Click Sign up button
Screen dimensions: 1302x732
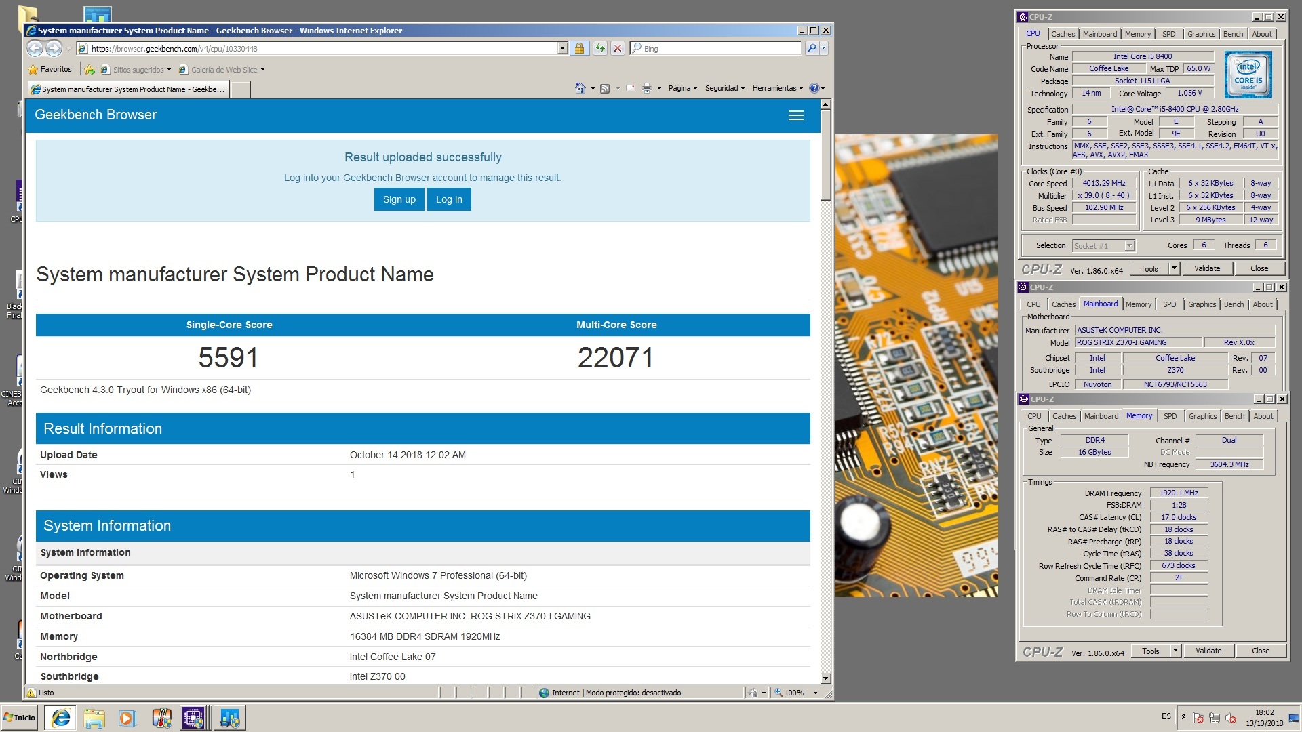[x=399, y=199]
